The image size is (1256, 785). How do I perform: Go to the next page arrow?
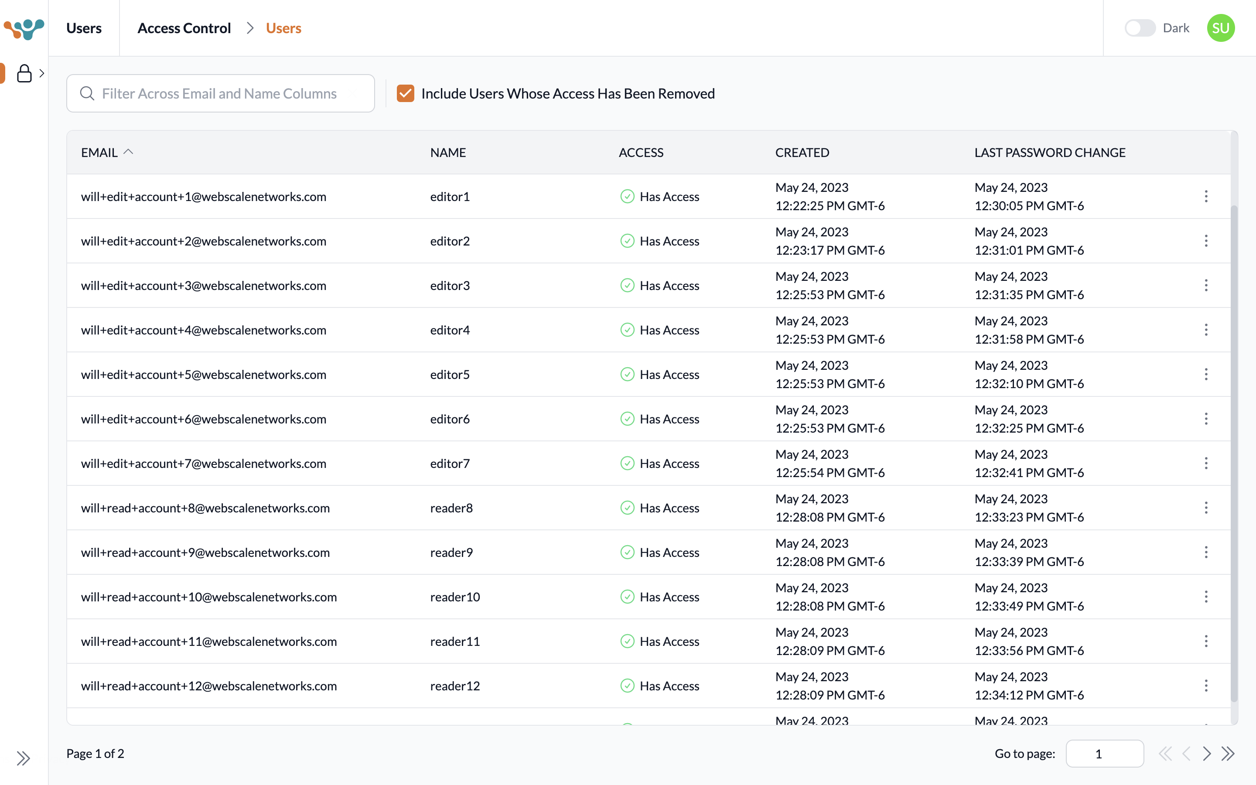[1207, 753]
